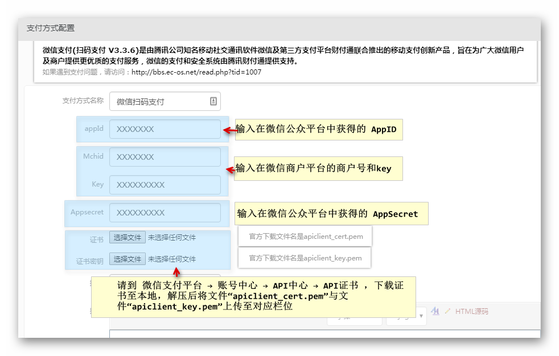The image size is (559, 356).
Task: Click the pencil icon beside HTML源码
Action: (x=447, y=311)
